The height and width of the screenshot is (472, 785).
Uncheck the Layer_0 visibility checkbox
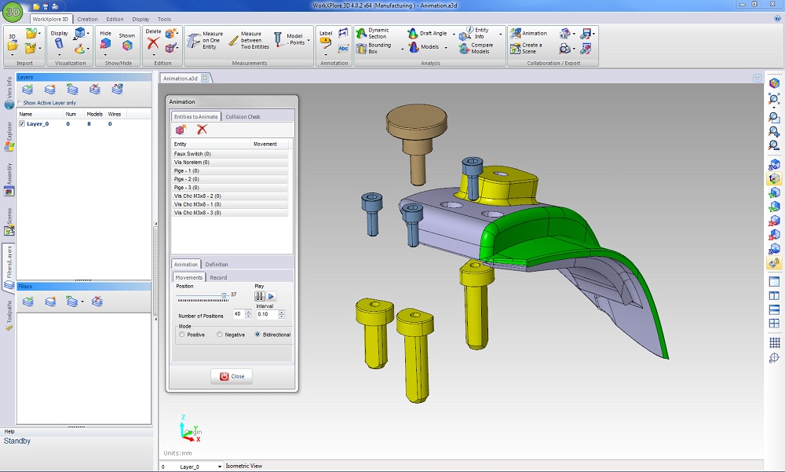click(22, 124)
